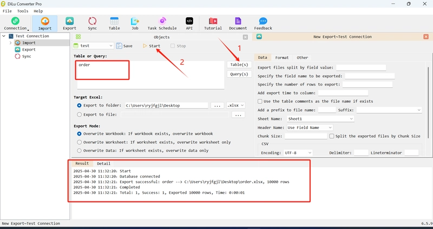Click the New Export tab cloud icon

(x=259, y=37)
